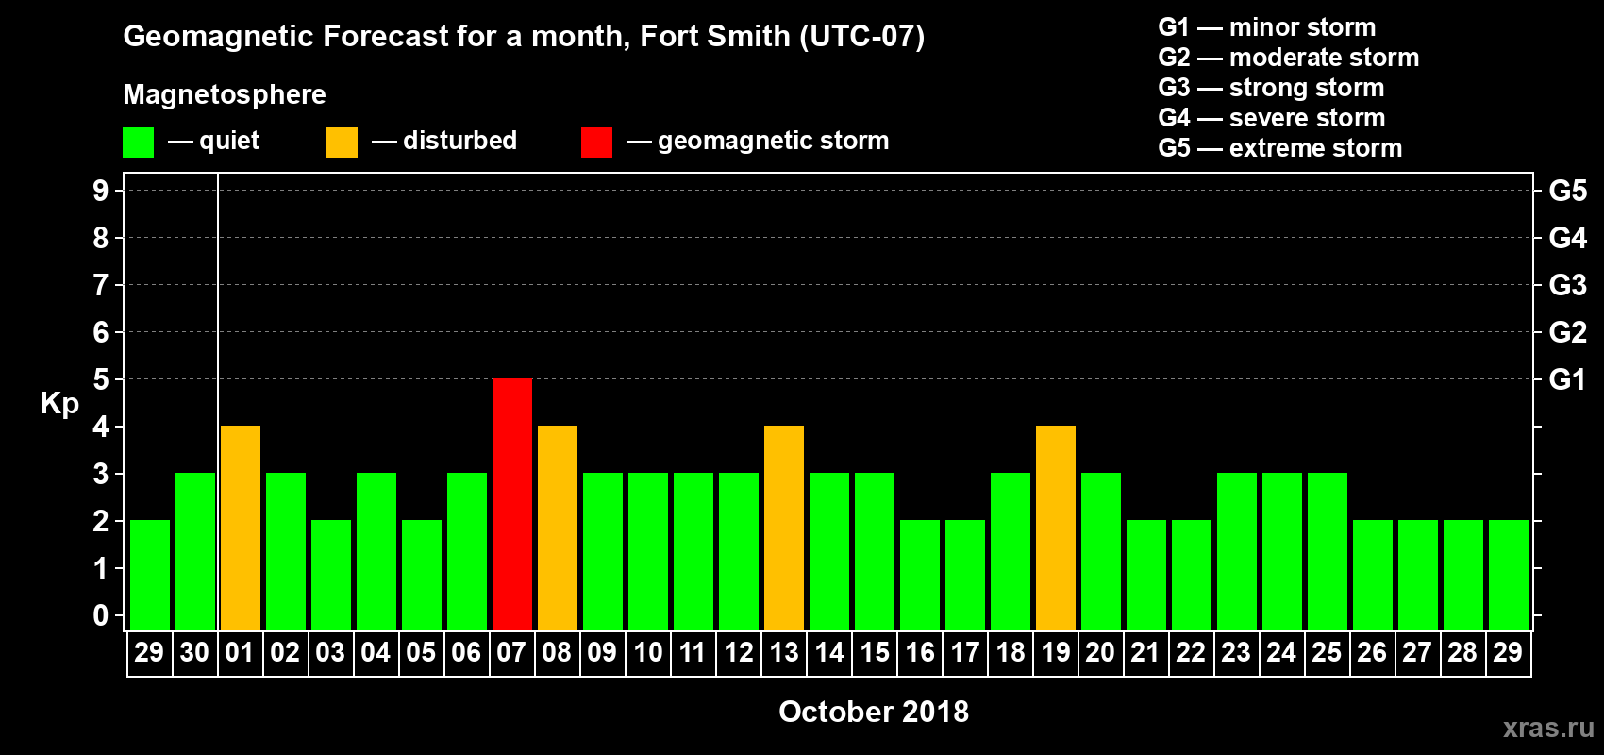
Task: Click the Kp value 9 on the axis
Action: pyautogui.click(x=101, y=191)
